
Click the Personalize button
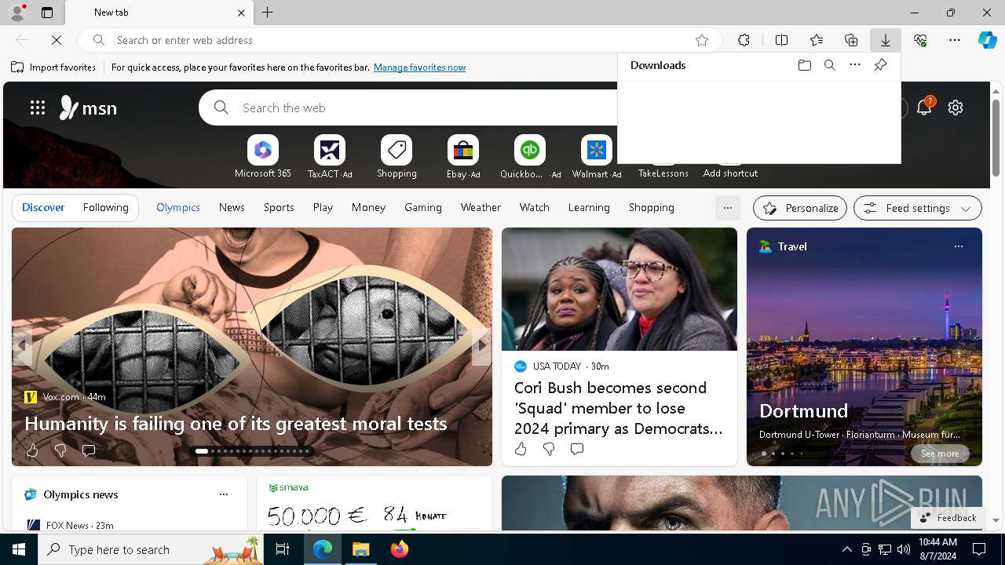800,208
